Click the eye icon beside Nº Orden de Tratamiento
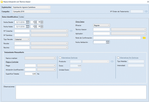 tap(146, 12)
